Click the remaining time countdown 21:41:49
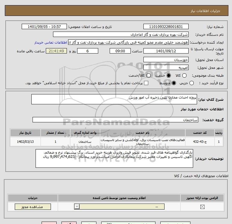This screenshot has height=224, width=232. click(56, 51)
